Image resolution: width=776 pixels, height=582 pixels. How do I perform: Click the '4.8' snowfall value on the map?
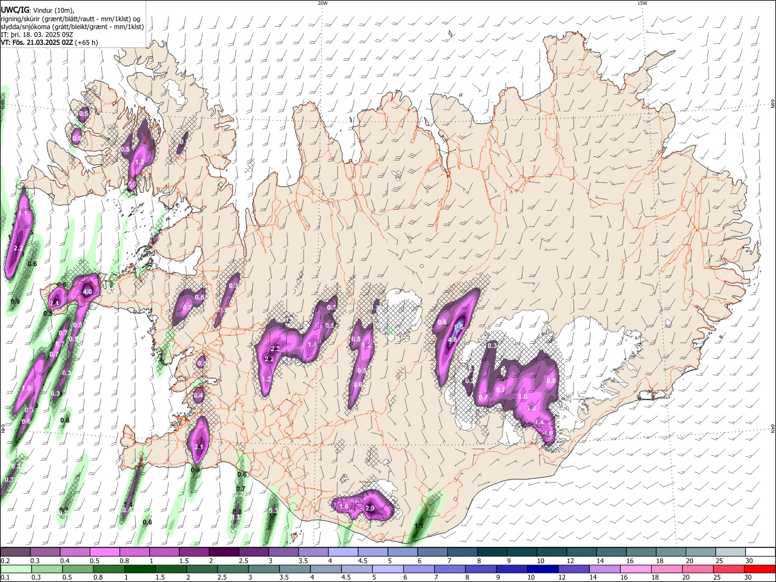coord(452,339)
